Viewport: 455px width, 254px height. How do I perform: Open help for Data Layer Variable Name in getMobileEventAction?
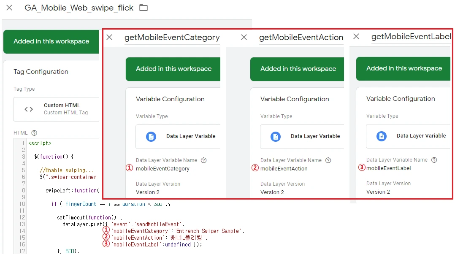point(328,160)
